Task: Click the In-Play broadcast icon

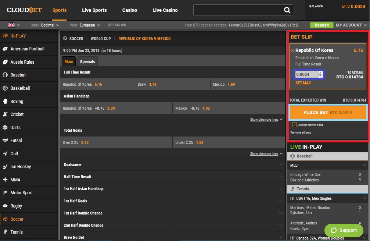Action: [5, 36]
